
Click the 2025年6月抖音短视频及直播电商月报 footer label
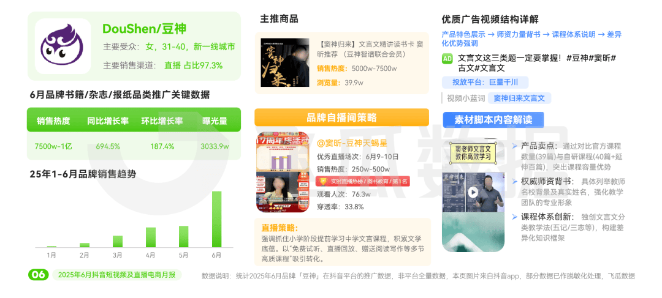tap(117, 275)
